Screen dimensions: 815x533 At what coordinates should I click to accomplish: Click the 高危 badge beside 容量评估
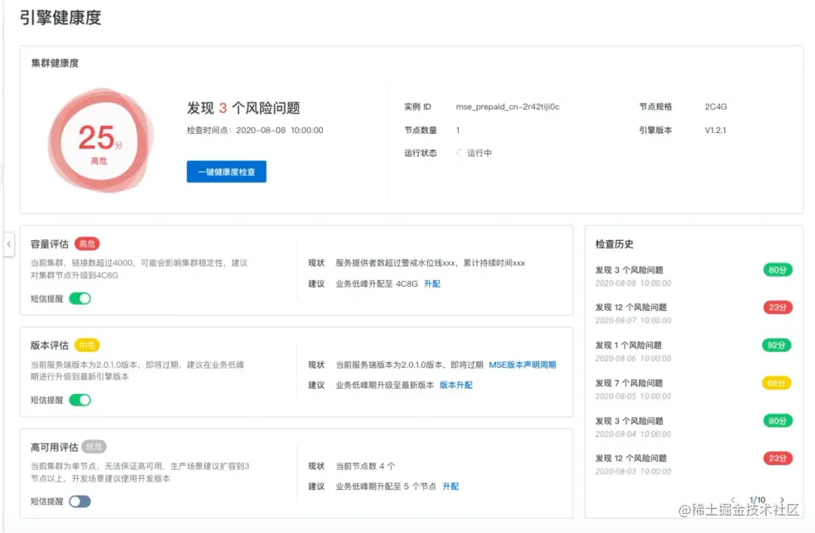[87, 243]
